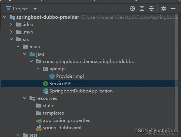Select the apiImpl package label
Screen dimensions: 181x137
(x=58, y=69)
